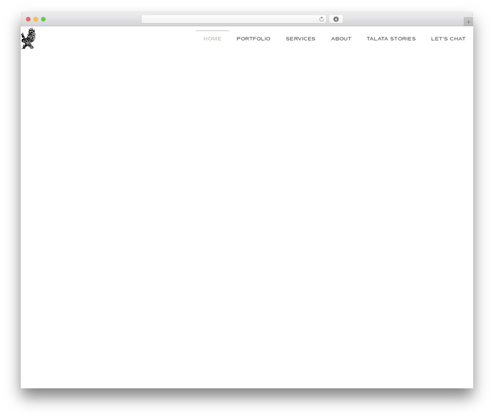Image resolution: width=494 pixels, height=418 pixels.
Task: Close the browser window with the red button
Action: [x=28, y=19]
